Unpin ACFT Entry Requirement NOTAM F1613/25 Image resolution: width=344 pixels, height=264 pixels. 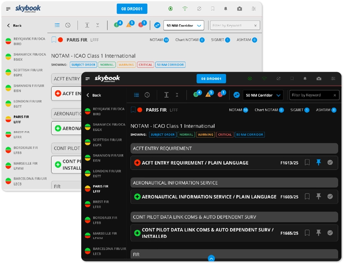(319, 163)
